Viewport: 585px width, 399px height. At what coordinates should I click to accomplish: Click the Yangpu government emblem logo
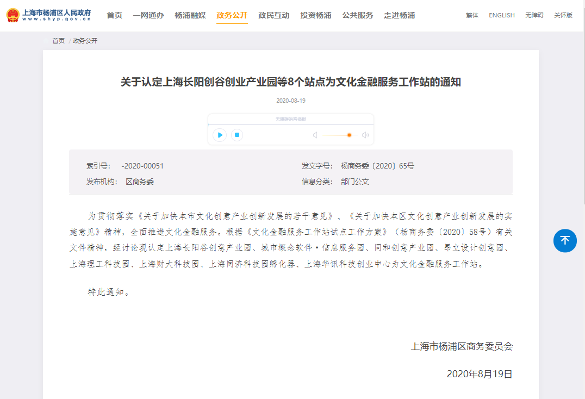click(x=13, y=15)
